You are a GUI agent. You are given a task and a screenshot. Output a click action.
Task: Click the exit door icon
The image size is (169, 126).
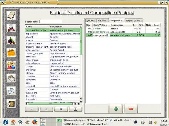[11, 104]
